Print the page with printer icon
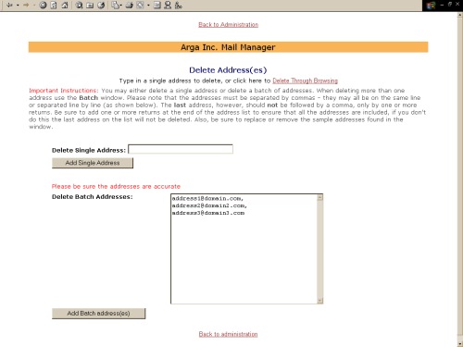The width and height of the screenshot is (463, 347). click(x=130, y=5)
